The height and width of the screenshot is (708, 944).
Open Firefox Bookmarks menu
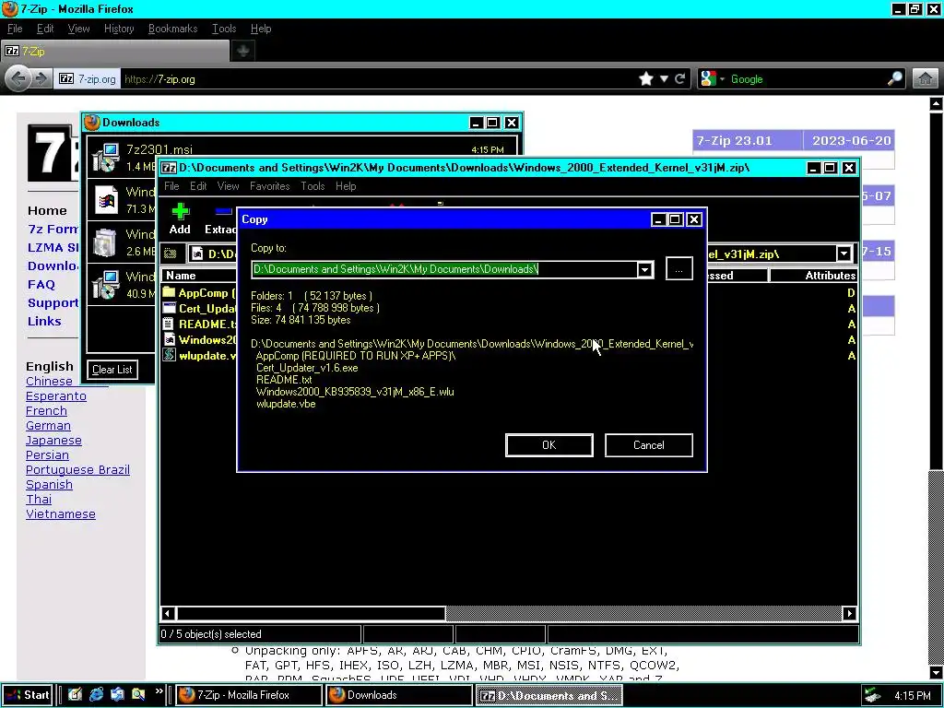coord(172,29)
